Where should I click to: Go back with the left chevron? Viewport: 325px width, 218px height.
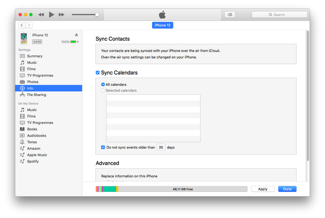point(22,25)
